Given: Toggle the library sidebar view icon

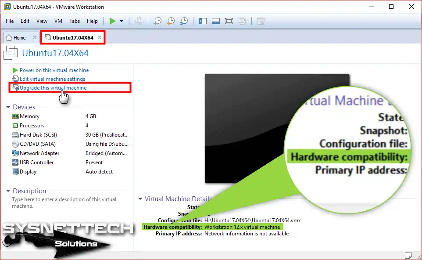Looking at the screenshot, I should click(x=202, y=21).
